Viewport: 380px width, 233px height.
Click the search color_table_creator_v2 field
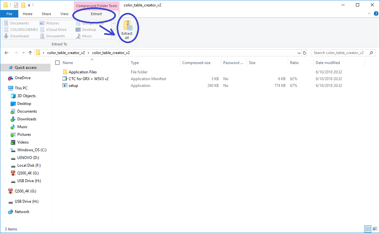point(343,53)
